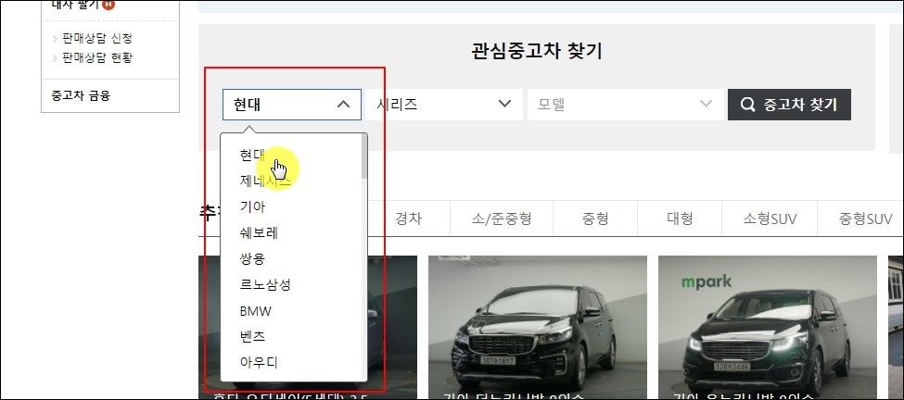Click the chevron arrow in 시리즈 dropdown

(504, 105)
